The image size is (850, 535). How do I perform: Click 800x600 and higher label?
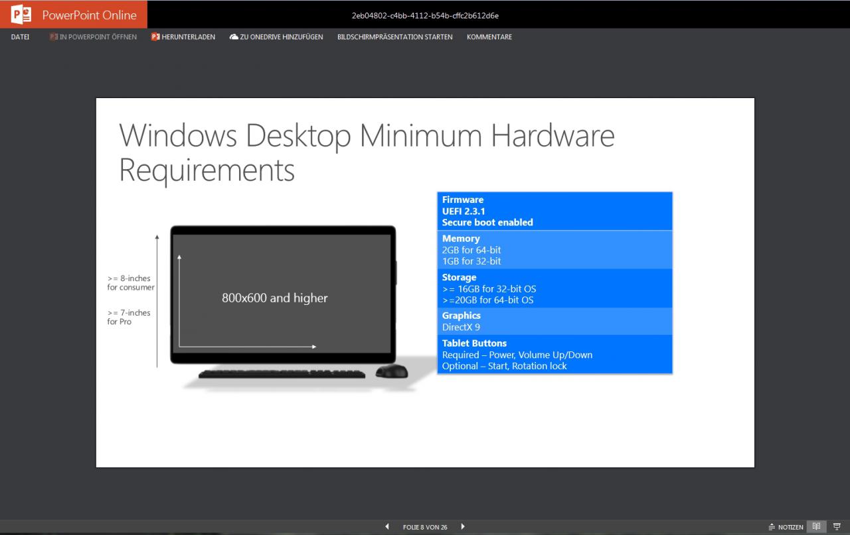275,298
